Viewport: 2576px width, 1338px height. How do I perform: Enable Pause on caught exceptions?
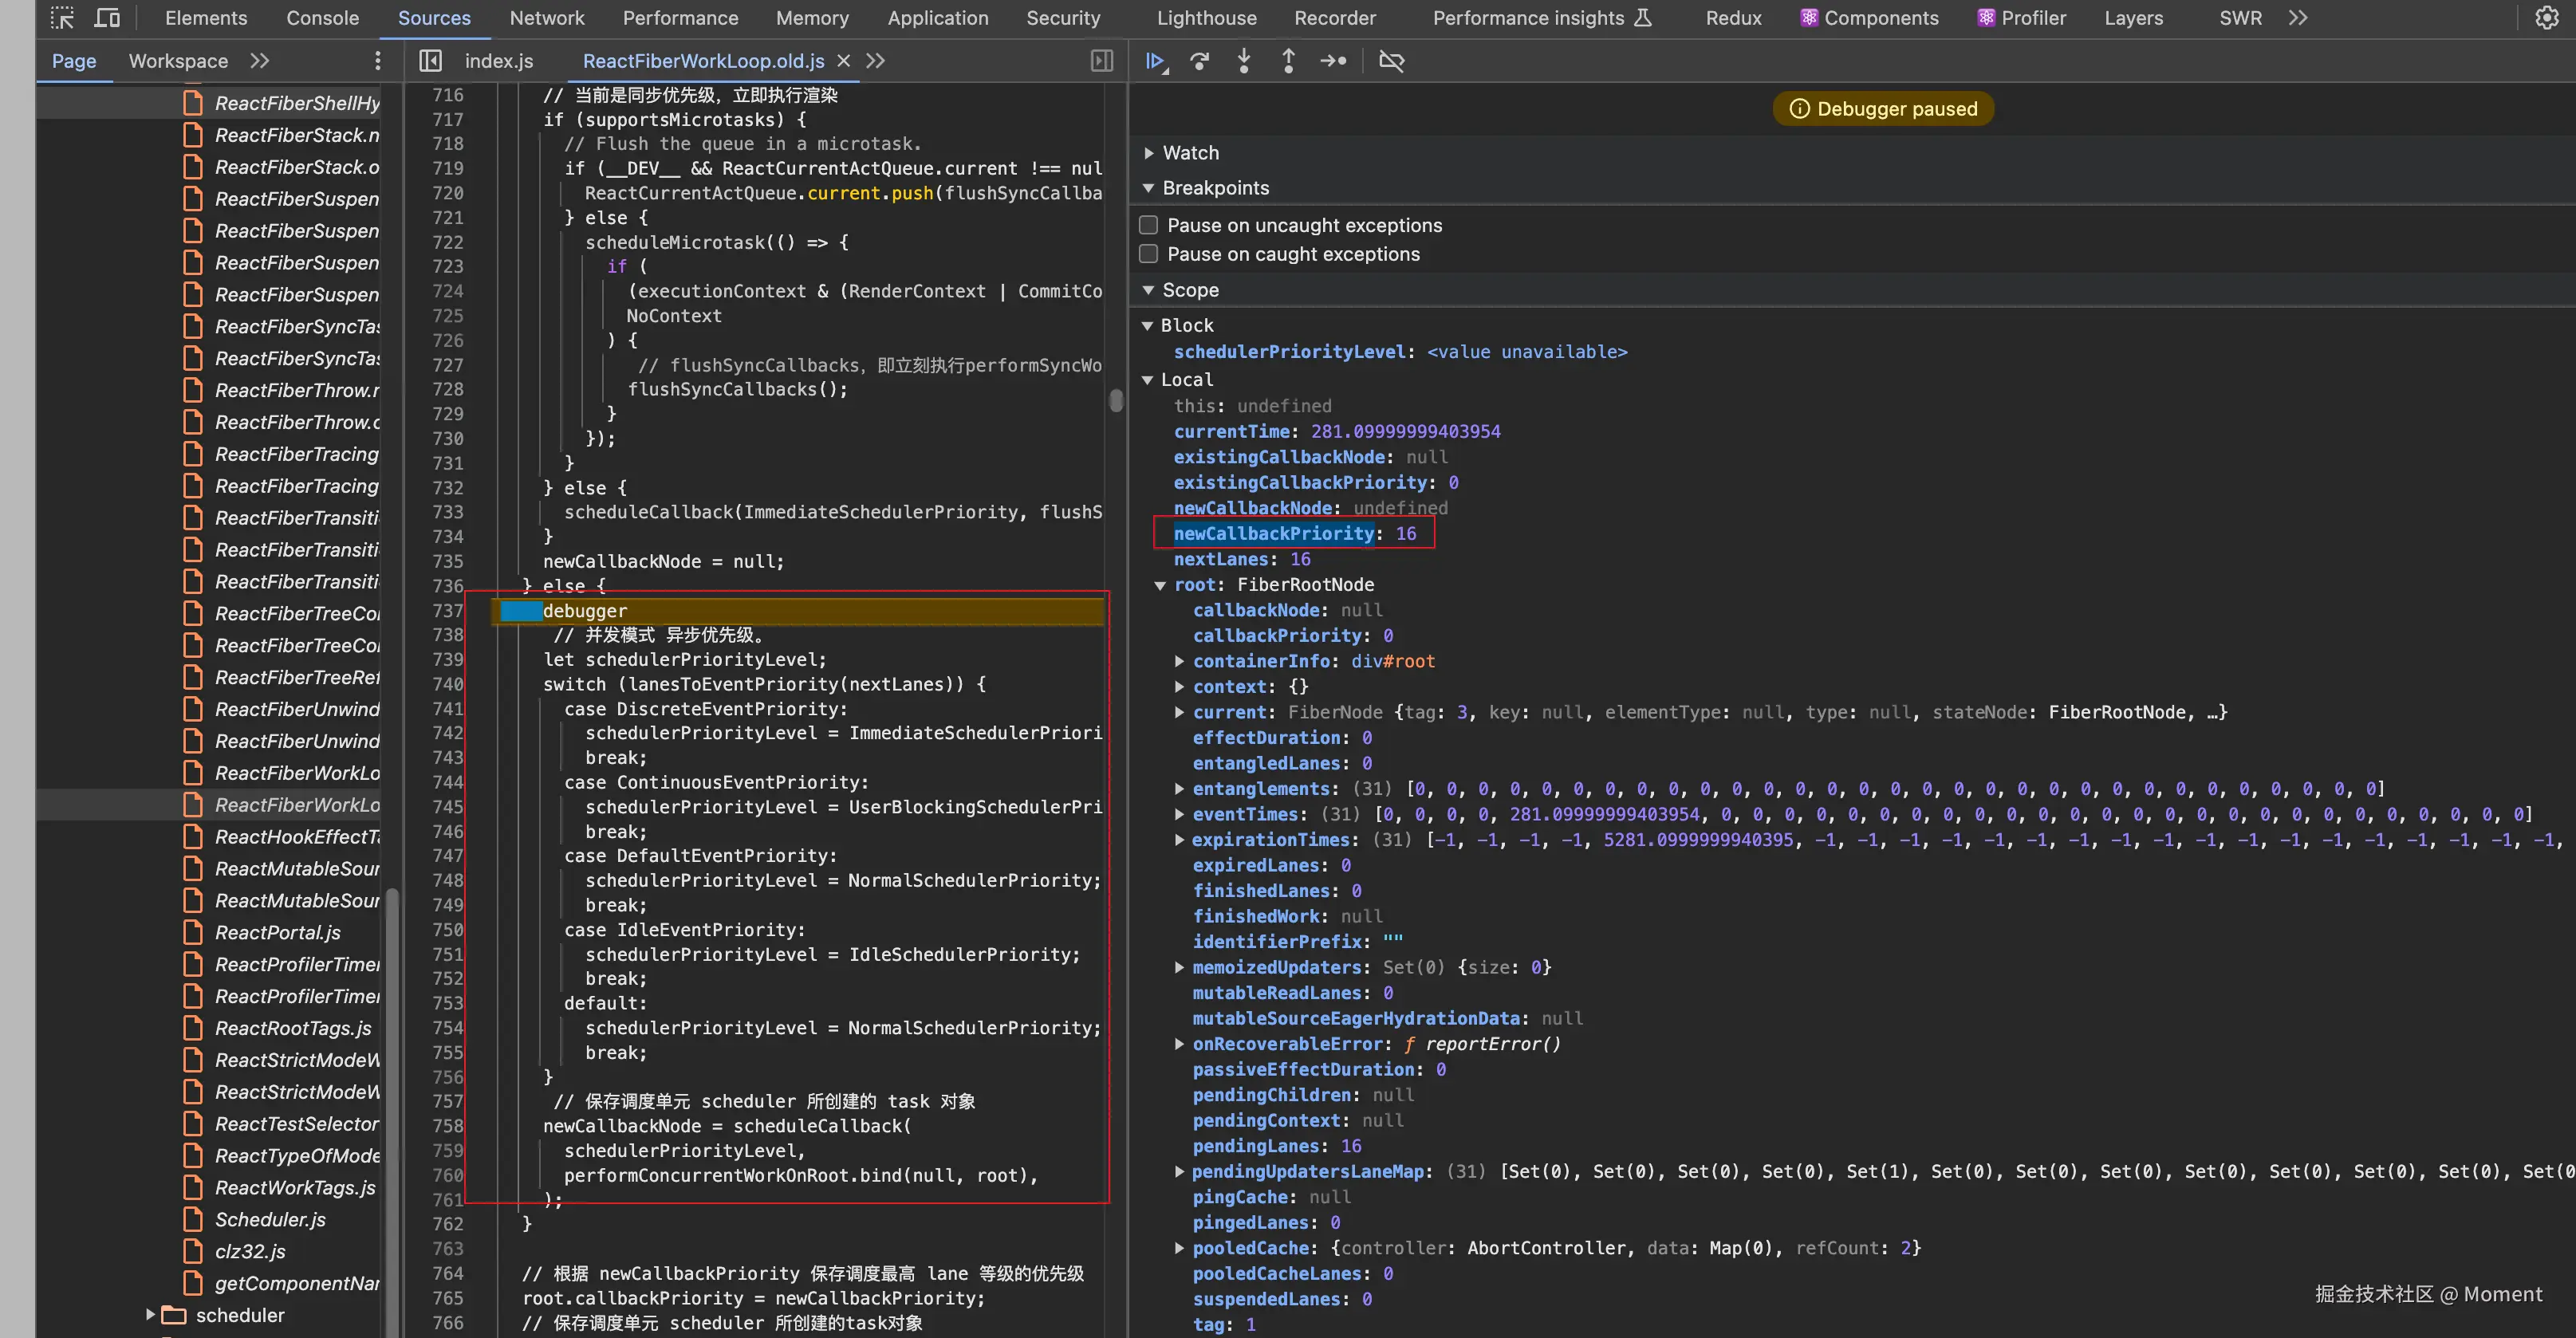coord(1149,254)
